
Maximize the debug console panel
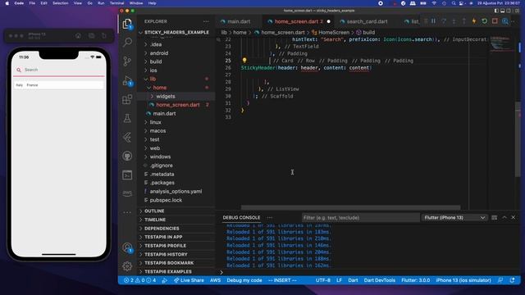(504, 217)
